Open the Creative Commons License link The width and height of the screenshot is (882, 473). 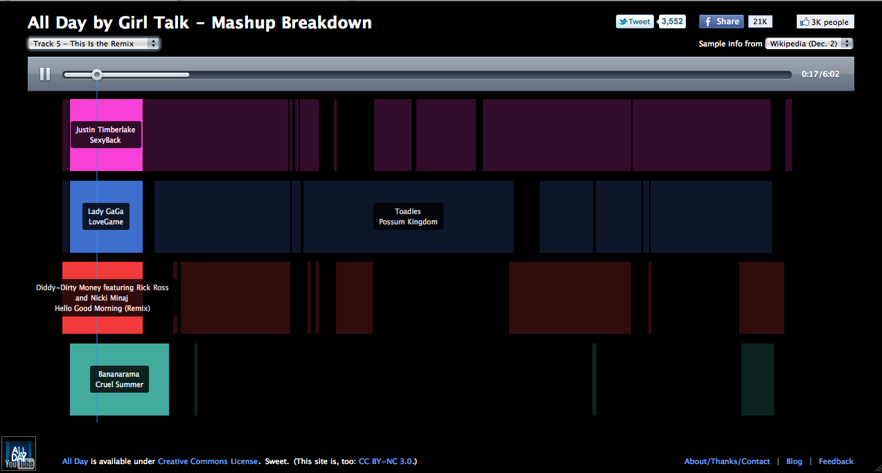[x=208, y=461]
